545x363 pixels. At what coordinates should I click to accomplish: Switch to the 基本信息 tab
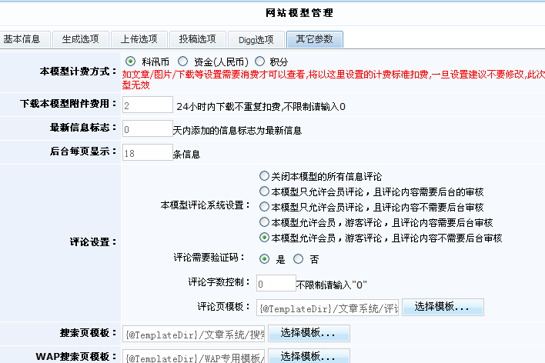(23, 39)
